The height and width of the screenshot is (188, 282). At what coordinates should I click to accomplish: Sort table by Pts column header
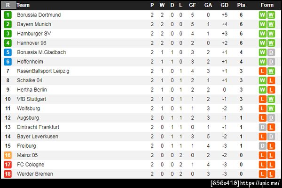(x=241, y=5)
